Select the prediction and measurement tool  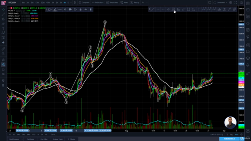[3, 38]
